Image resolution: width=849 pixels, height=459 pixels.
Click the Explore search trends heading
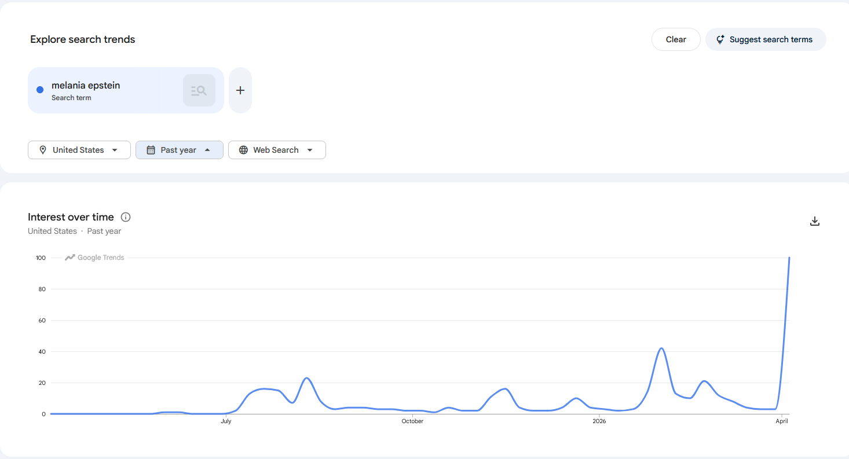83,39
